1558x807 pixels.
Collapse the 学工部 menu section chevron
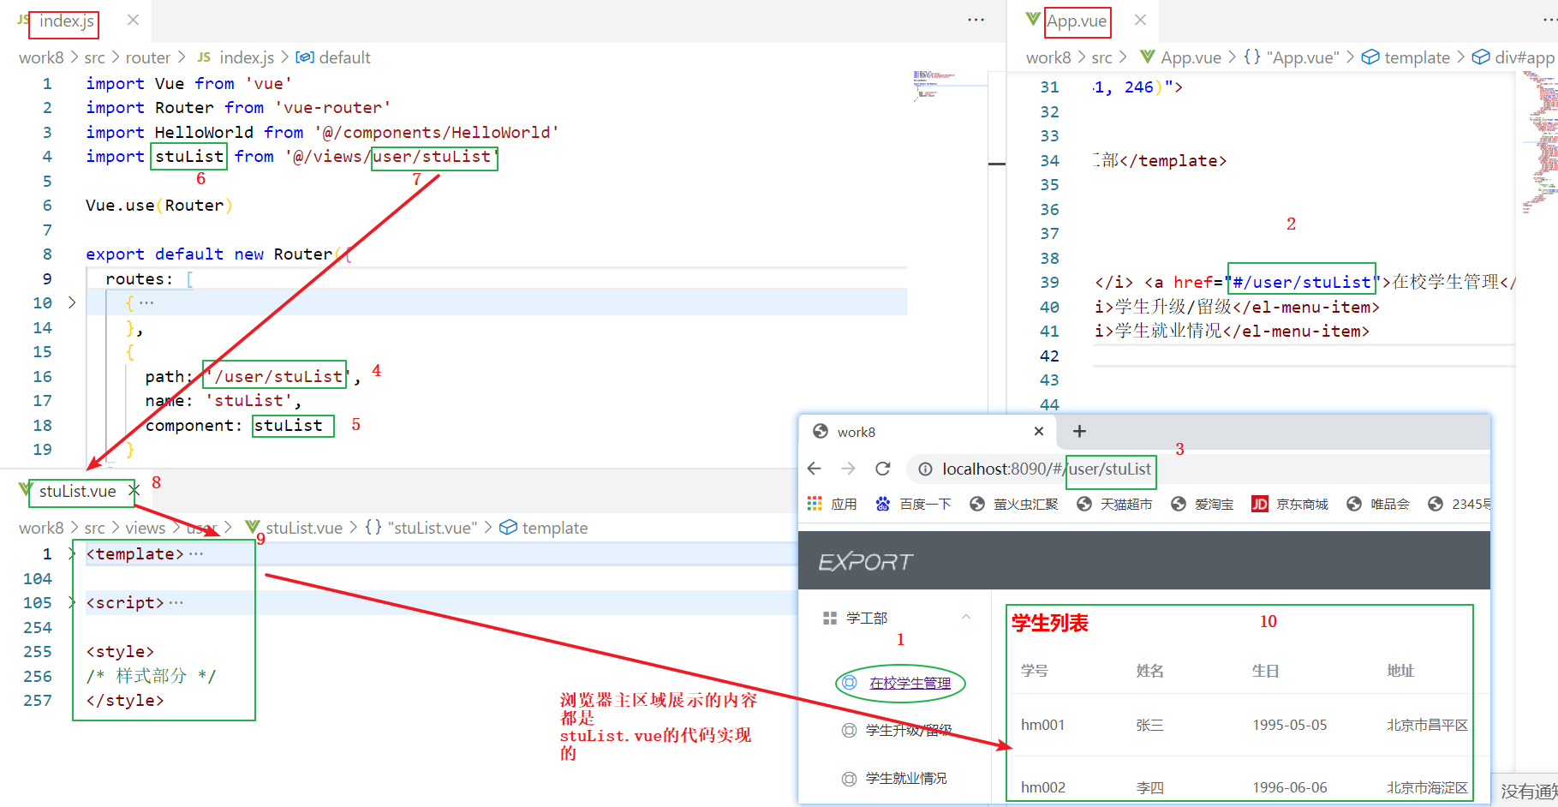[966, 617]
